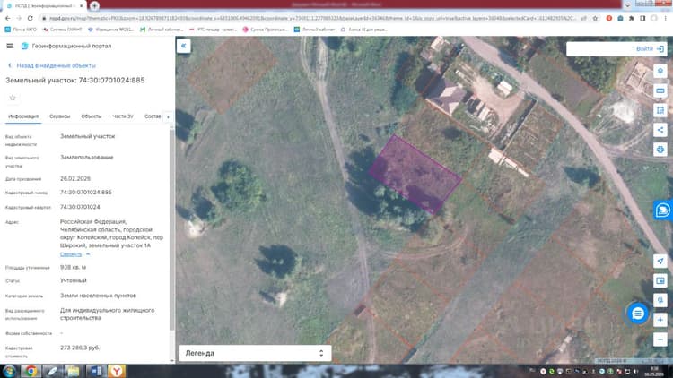Open the Почта МГО bookmark
The width and height of the screenshot is (673, 378).
[21, 30]
